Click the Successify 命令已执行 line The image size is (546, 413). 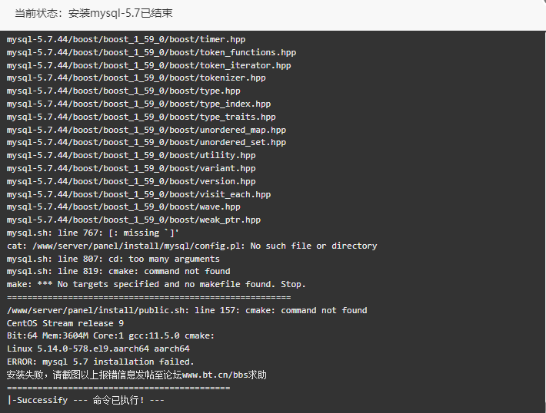(x=85, y=401)
